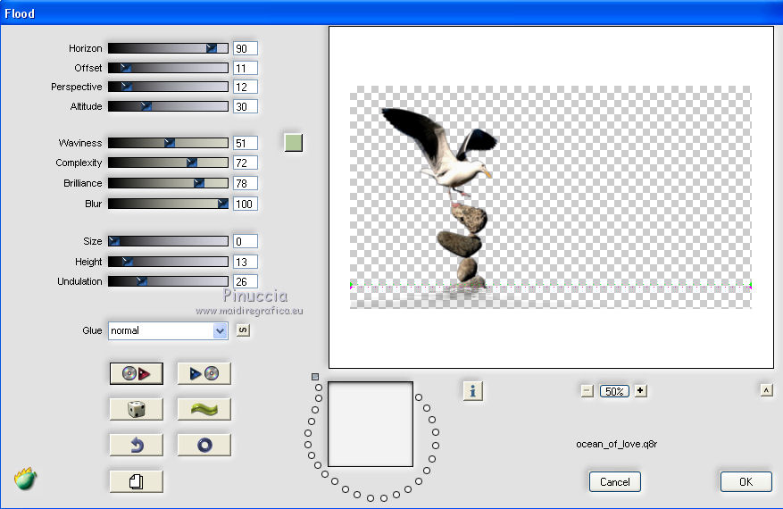Click the ocean_of_love.q8r preset name
The image size is (783, 509).
[x=616, y=444]
